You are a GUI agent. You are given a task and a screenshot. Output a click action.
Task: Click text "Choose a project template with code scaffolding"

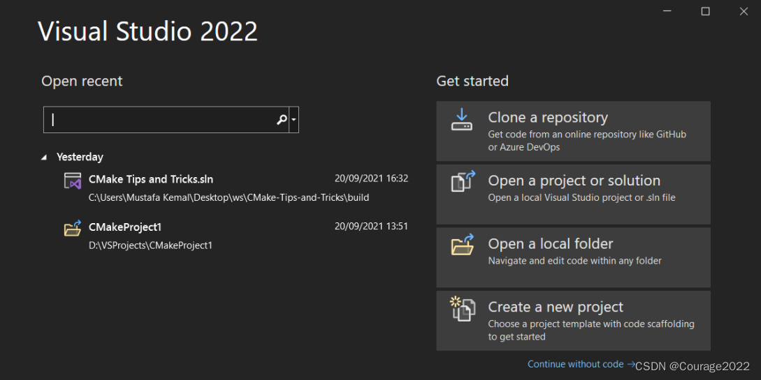point(591,324)
